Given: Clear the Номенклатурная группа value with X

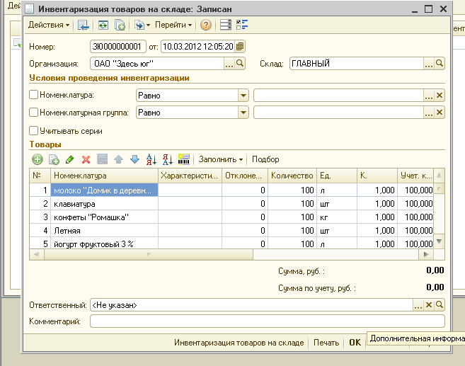Looking at the screenshot, I should pos(440,113).
